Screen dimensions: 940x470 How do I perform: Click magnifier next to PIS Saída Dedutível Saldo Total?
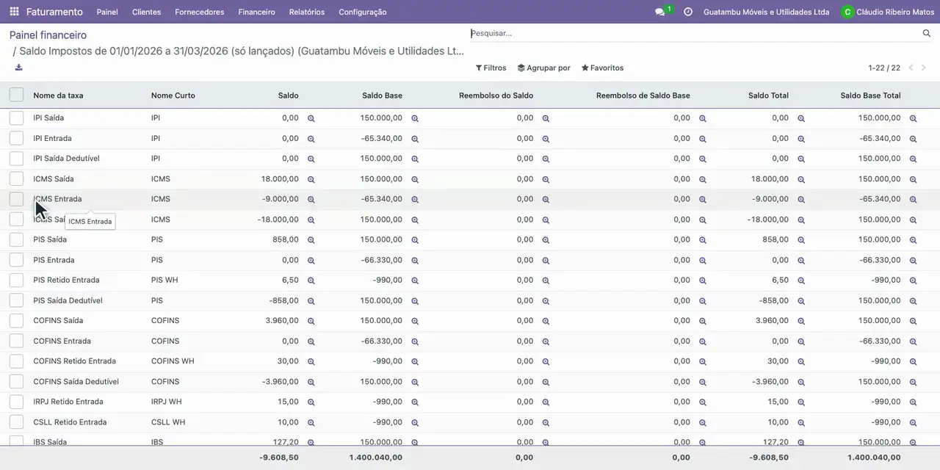tap(801, 301)
